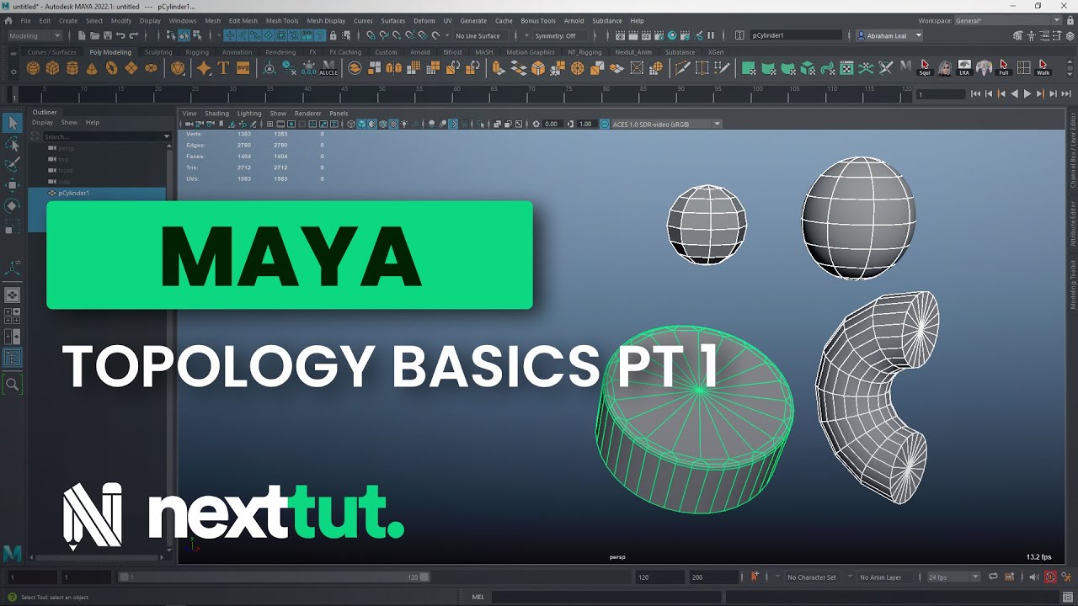The width and height of the screenshot is (1078, 606).
Task: Click the LRA shelf icon
Action: pyautogui.click(x=964, y=68)
